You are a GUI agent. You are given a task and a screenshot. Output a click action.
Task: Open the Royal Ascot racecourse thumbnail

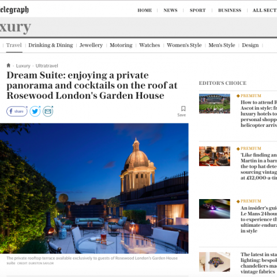(215, 103)
